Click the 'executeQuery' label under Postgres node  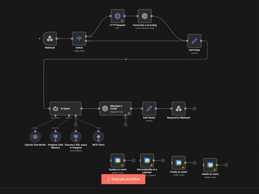pos(76,151)
